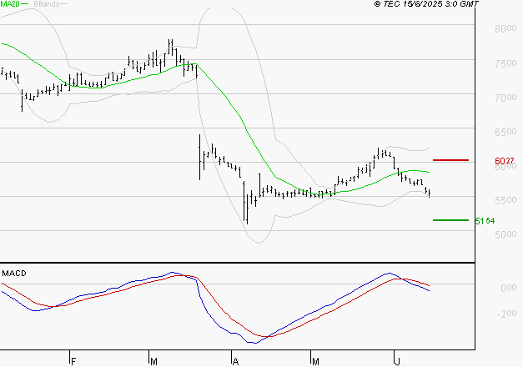Viewport: 523px width, 367px height.
Task: Click the green support level line
Action: (x=450, y=220)
